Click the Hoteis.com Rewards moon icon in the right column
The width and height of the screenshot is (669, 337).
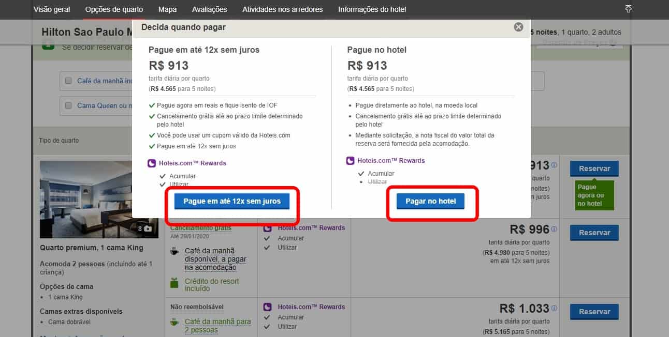tap(350, 161)
